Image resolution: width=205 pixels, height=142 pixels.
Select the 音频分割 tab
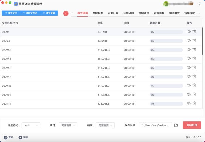pos(129,13)
